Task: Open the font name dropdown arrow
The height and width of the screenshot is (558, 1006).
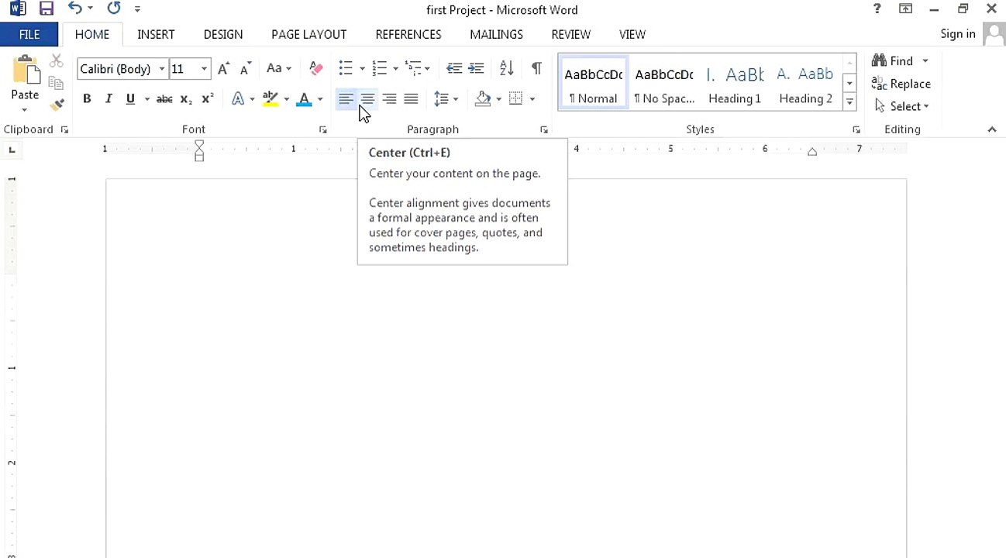Action: (162, 69)
